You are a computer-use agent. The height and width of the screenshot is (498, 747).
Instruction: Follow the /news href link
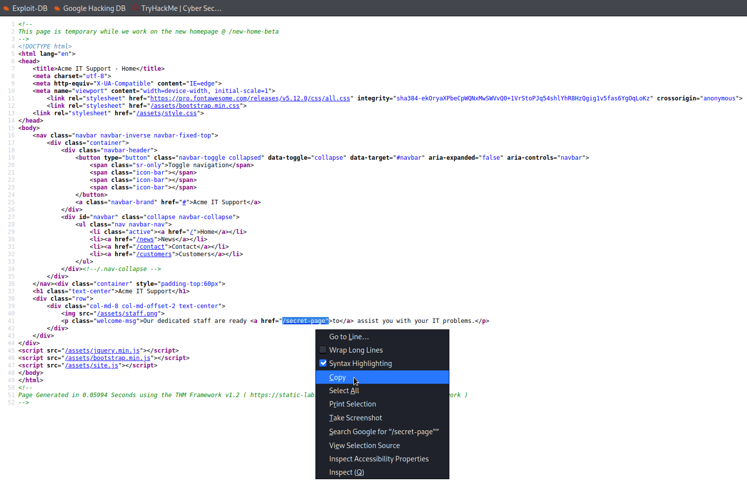point(145,239)
